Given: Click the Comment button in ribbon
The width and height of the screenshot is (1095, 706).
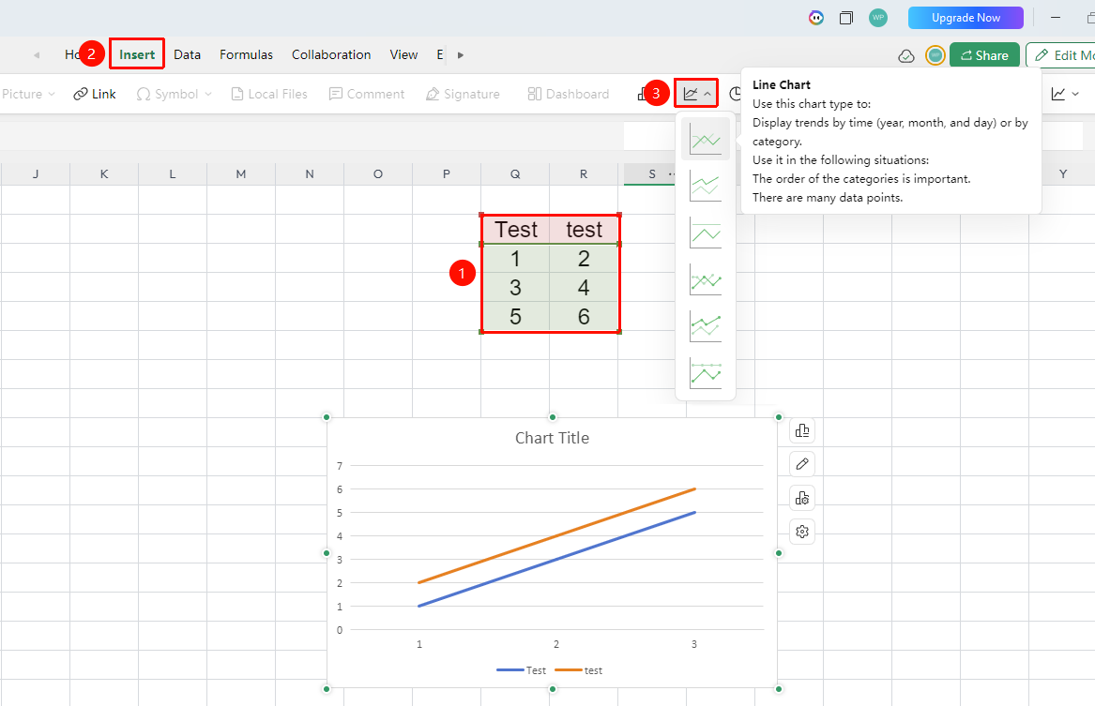Looking at the screenshot, I should click(x=367, y=94).
